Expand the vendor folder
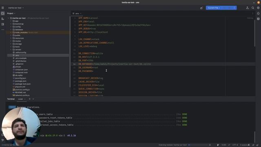The height and width of the screenshot is (147, 261). pyautogui.click(x=11, y=50)
